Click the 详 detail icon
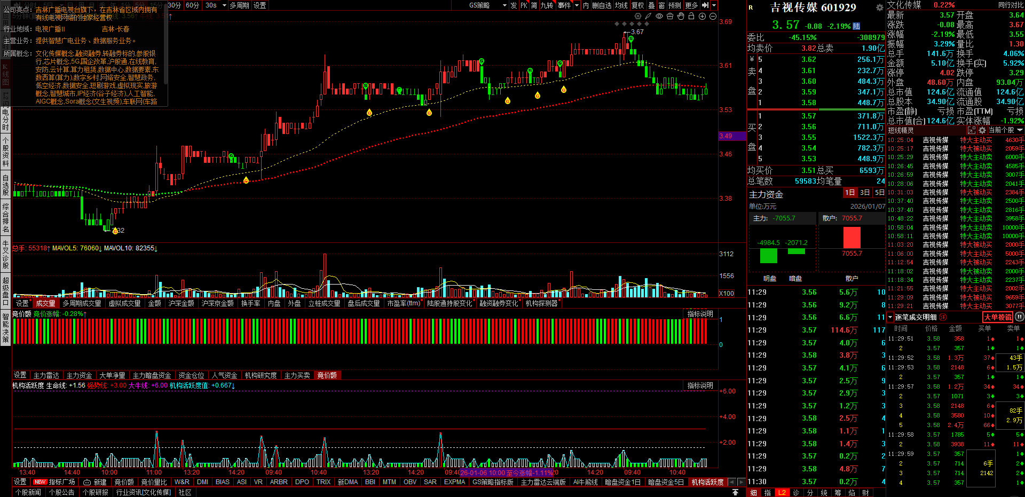Screen dimensions: 1025x497 point(943,317)
